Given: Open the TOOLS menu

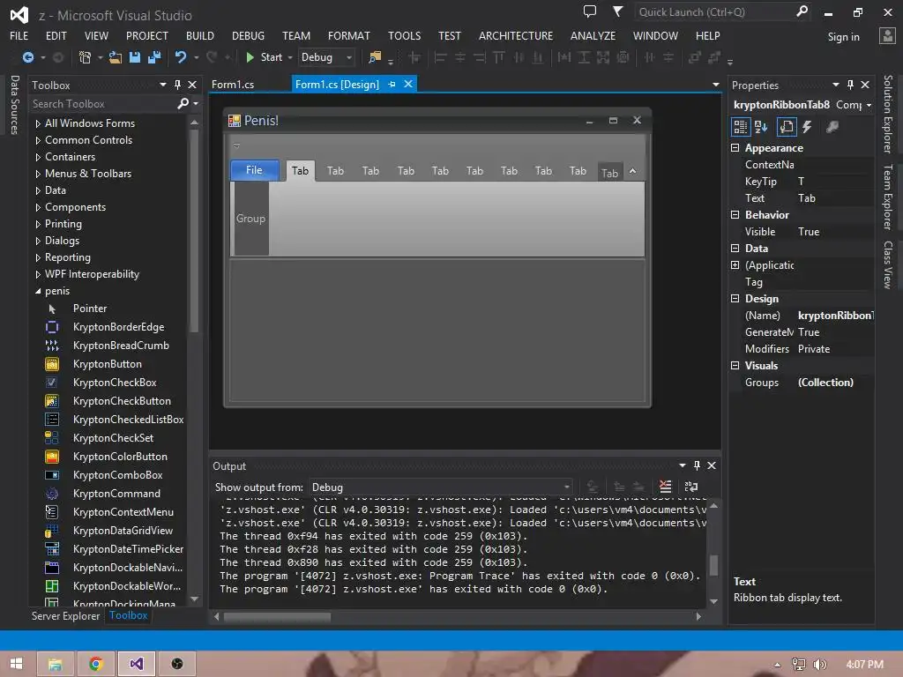Looking at the screenshot, I should pos(404,35).
